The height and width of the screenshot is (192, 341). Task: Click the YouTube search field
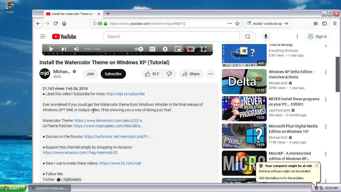[171, 37]
